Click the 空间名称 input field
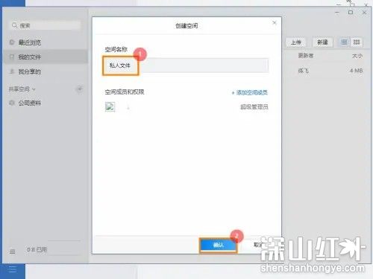This screenshot has width=373, height=279. (x=186, y=65)
